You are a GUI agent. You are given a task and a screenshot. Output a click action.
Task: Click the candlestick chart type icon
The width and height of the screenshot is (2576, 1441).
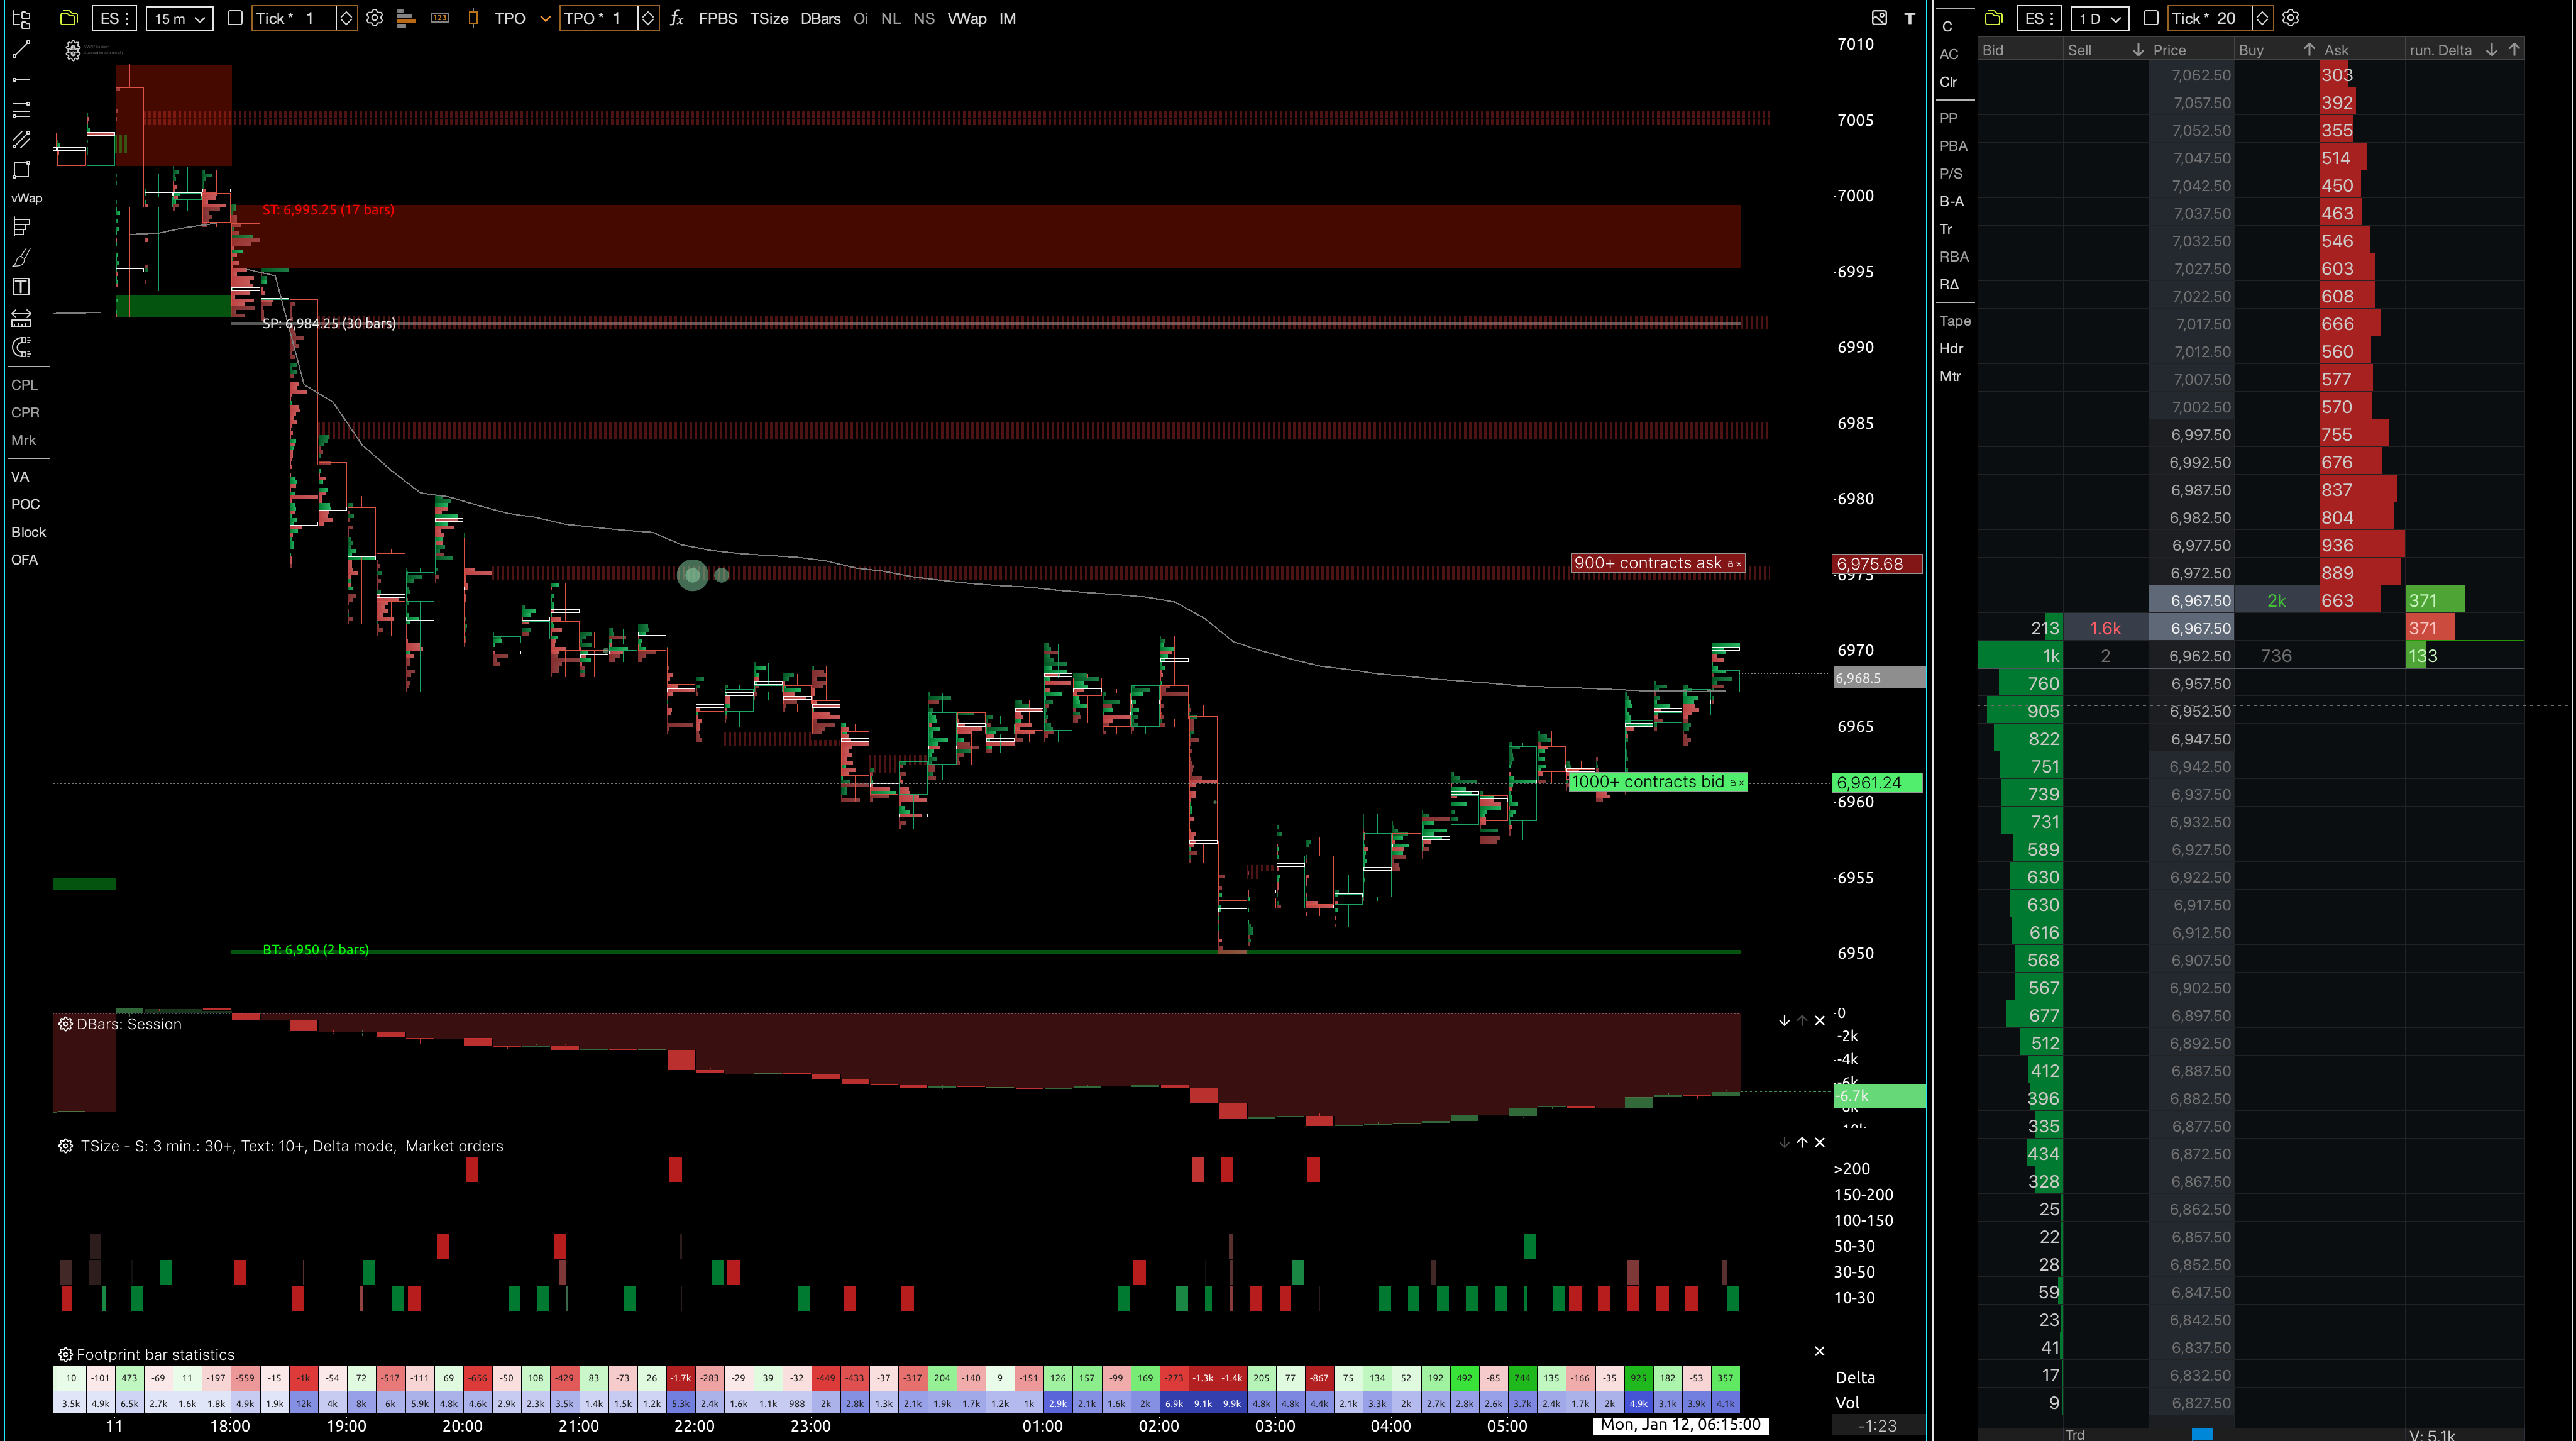(473, 18)
